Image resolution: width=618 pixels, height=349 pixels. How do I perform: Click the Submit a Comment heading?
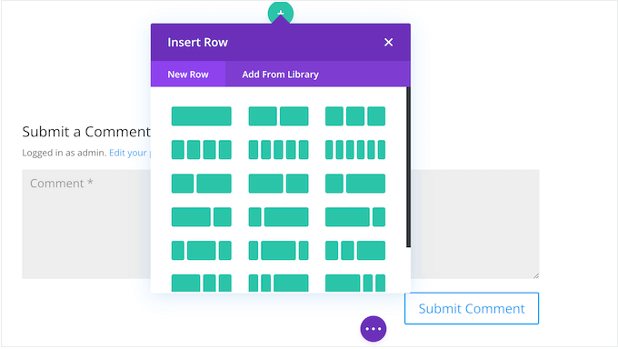pos(86,132)
